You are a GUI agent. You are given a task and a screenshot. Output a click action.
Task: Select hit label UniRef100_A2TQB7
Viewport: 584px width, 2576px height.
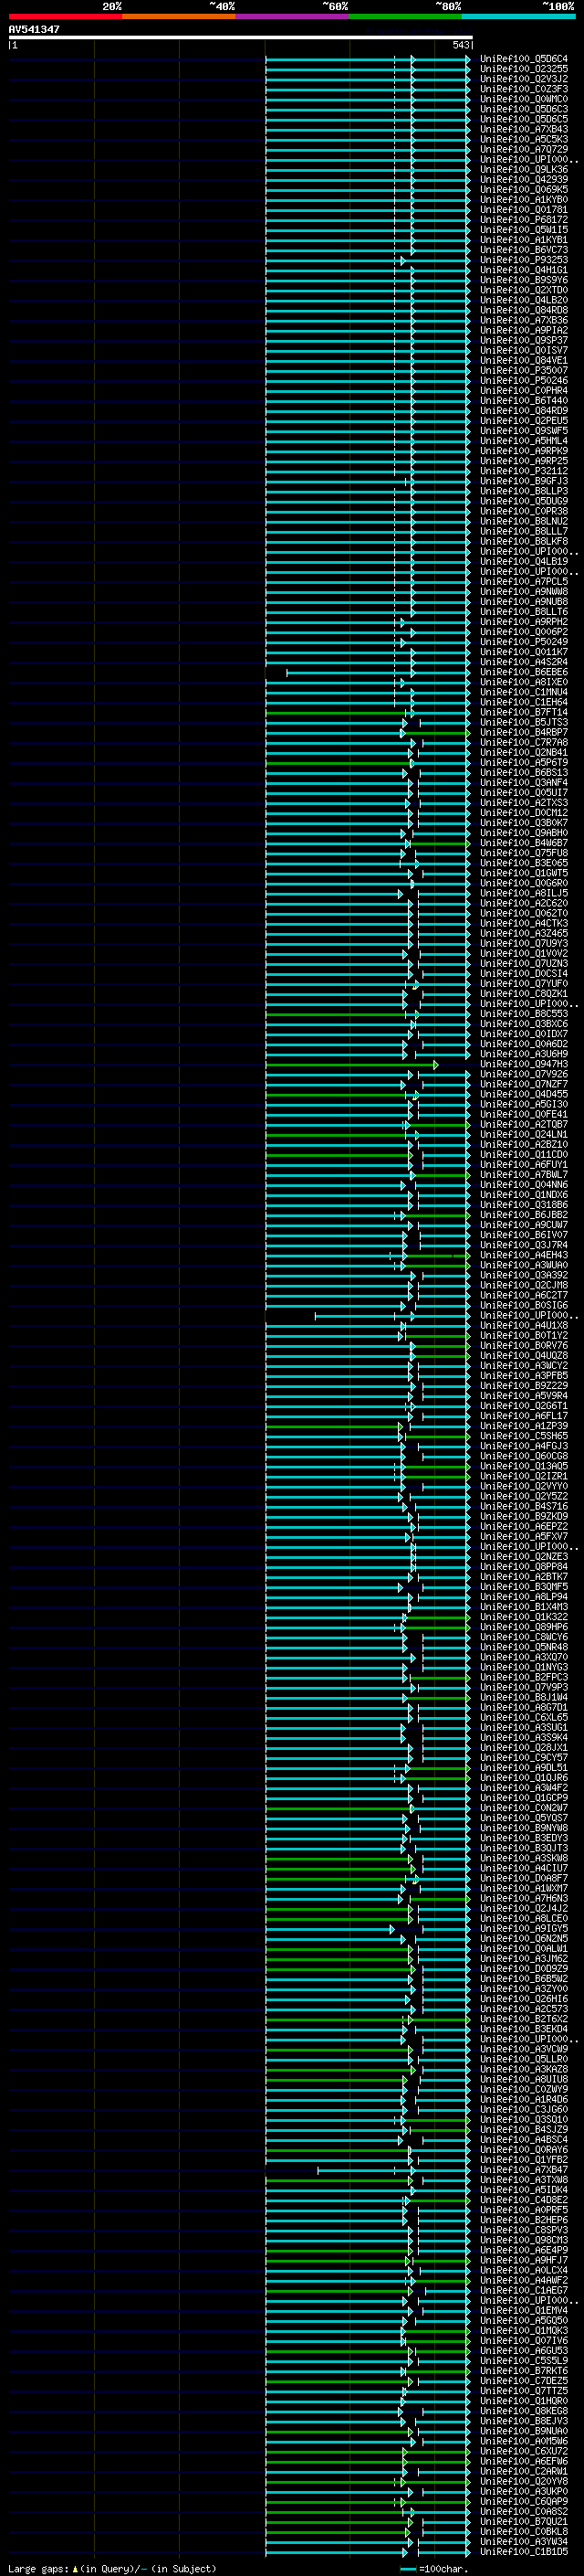(x=524, y=1124)
